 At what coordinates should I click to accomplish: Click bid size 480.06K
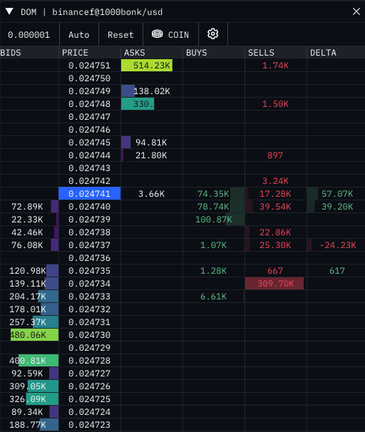point(29,335)
